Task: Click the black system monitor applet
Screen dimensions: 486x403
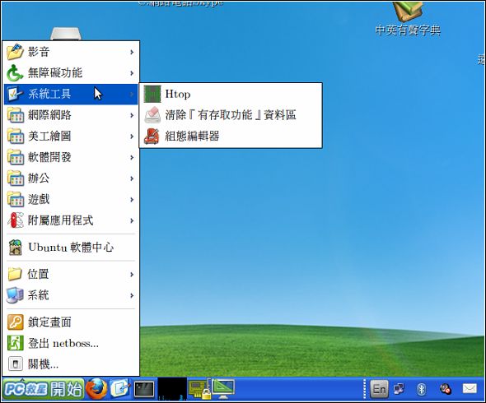Action: [x=172, y=389]
